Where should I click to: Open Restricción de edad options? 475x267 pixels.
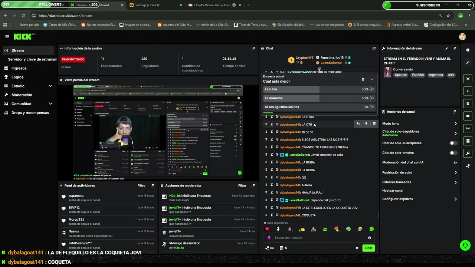click(420, 172)
